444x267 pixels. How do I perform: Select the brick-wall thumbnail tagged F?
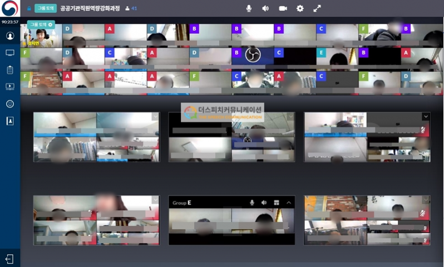[x=41, y=83]
